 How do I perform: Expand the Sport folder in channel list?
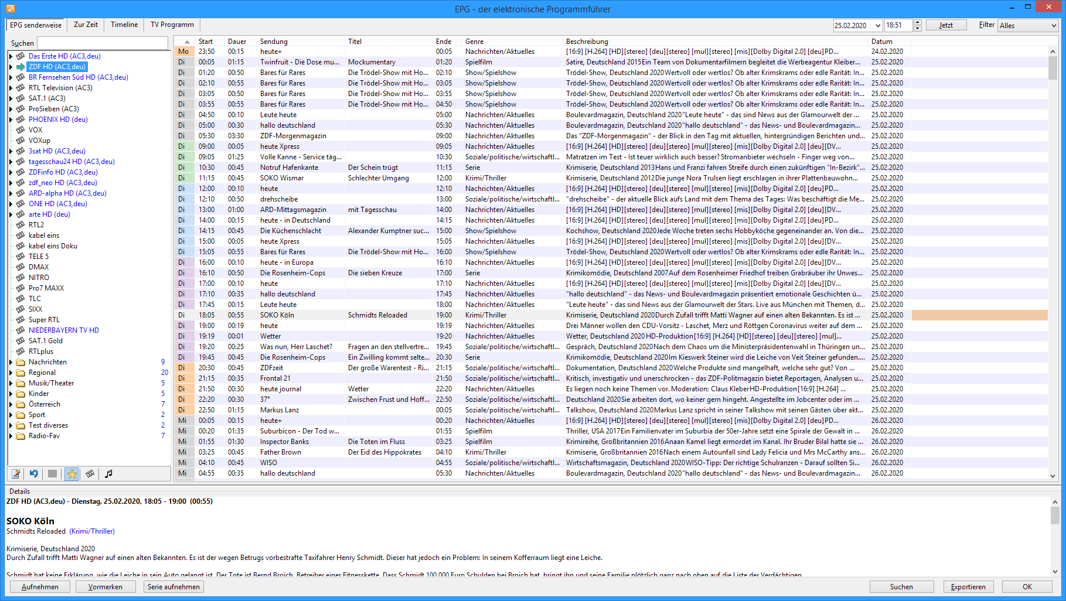tap(11, 415)
